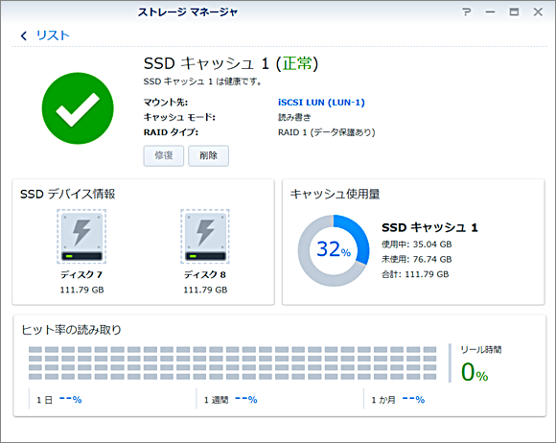The image size is (556, 443).
Task: Go back to リスト view
Action: [53, 35]
